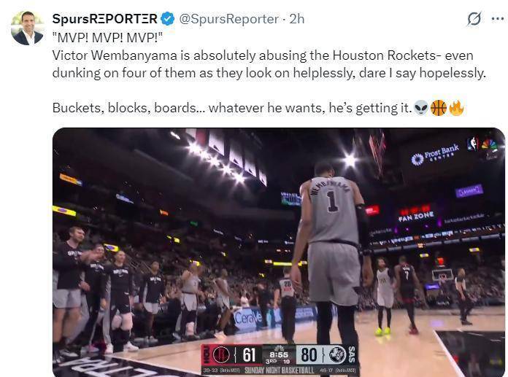Click the 2h post timestamp

coord(297,19)
